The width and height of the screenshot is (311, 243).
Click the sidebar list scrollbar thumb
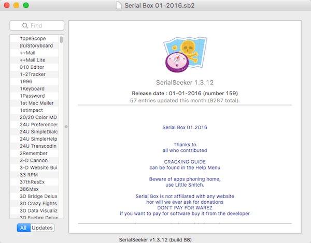(x=61, y=39)
